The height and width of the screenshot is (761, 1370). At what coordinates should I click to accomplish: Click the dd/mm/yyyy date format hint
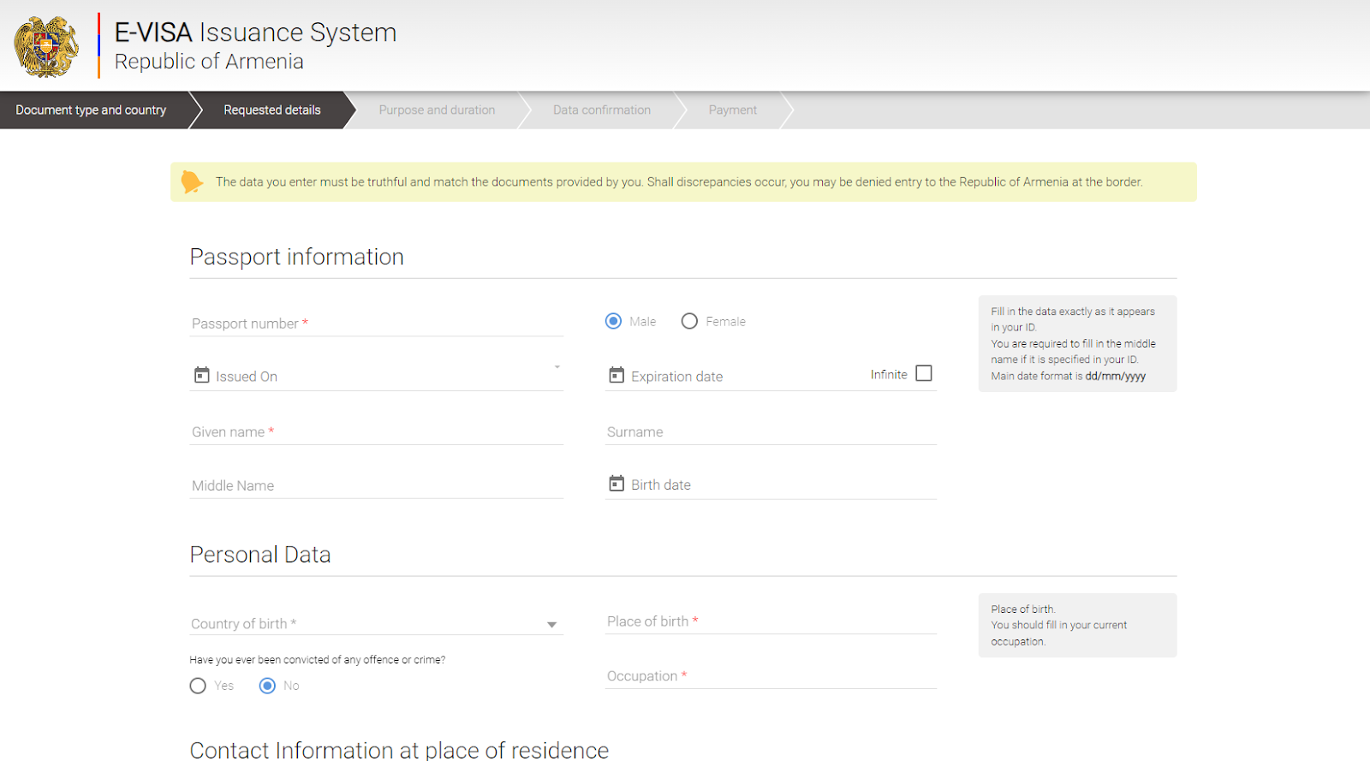tap(1116, 376)
